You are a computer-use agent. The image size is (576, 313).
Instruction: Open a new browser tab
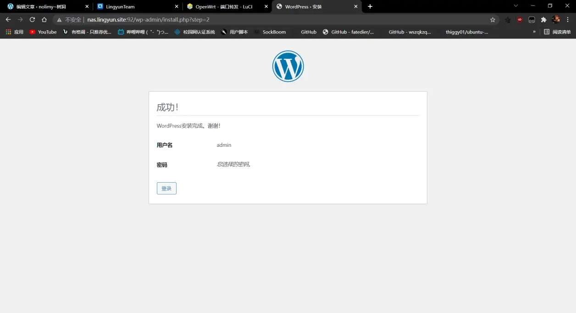pyautogui.click(x=370, y=6)
